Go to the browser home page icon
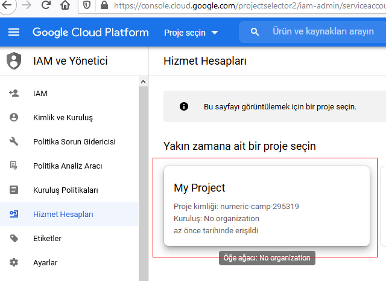The image size is (386, 281). [65, 5]
